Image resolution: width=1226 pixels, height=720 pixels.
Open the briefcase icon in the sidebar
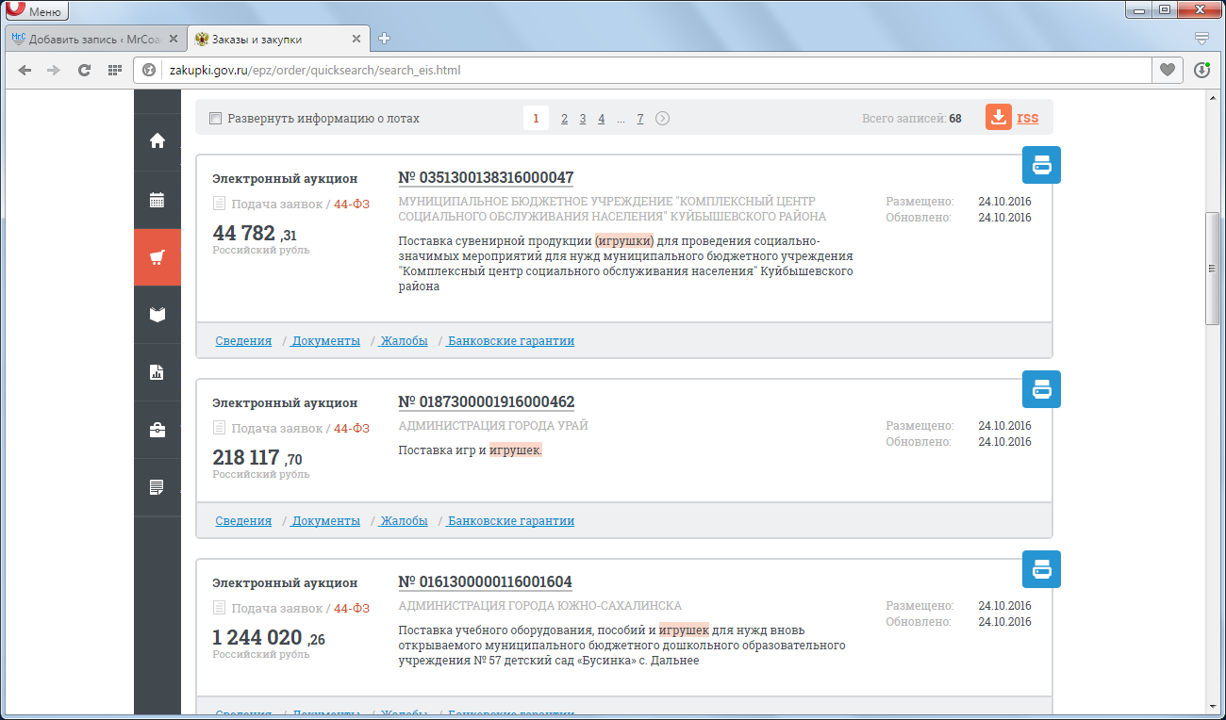[x=157, y=430]
